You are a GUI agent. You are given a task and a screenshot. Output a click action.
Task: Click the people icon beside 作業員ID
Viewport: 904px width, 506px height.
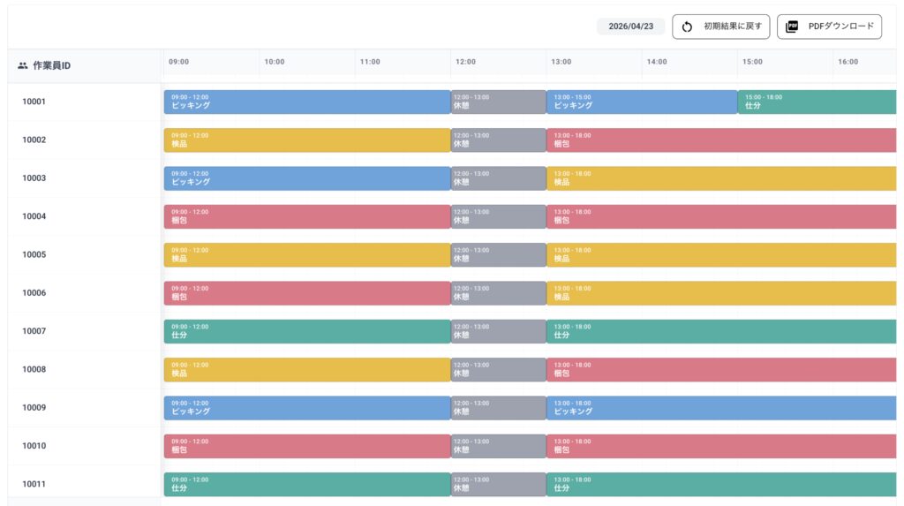tap(22, 65)
